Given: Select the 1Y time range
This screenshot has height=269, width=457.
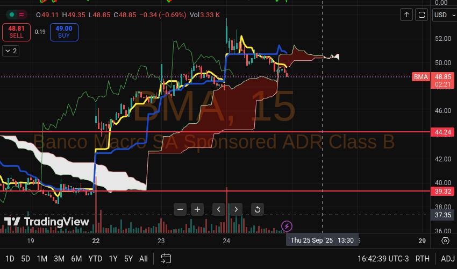Looking at the screenshot, I should pyautogui.click(x=113, y=259).
